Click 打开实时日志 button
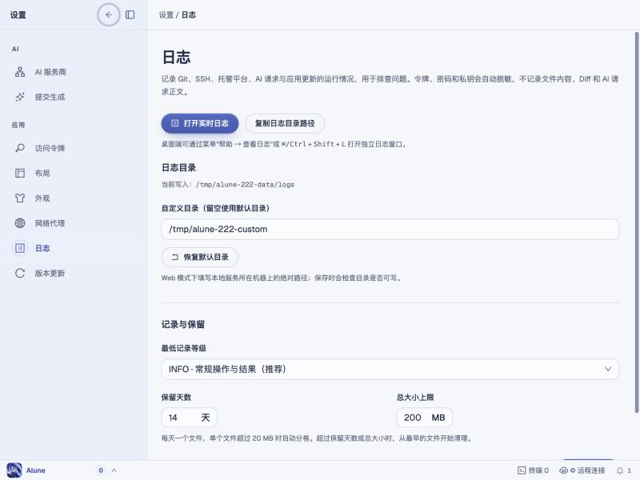Viewport: 640px width, 480px height. coord(199,123)
